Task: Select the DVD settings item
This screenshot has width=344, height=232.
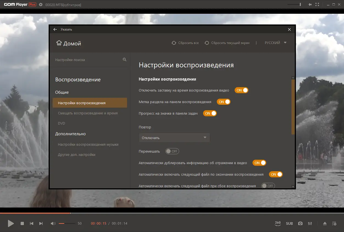Action: click(62, 123)
